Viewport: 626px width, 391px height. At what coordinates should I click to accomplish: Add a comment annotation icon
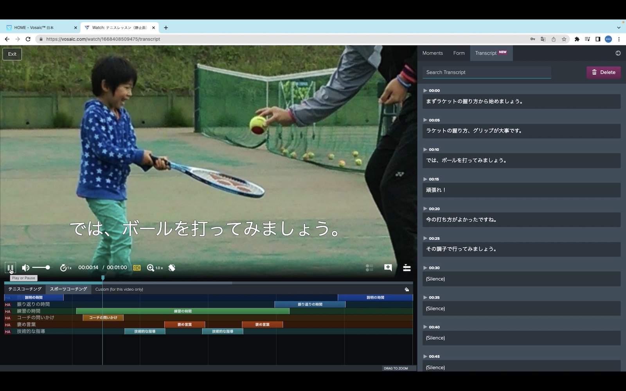[388, 267]
